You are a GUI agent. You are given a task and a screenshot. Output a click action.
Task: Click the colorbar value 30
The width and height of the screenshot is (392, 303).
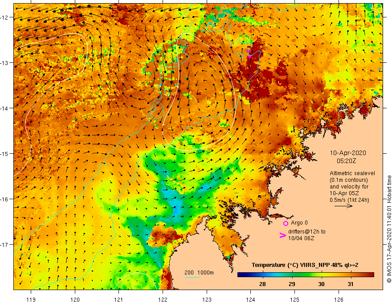pyautogui.click(x=321, y=284)
